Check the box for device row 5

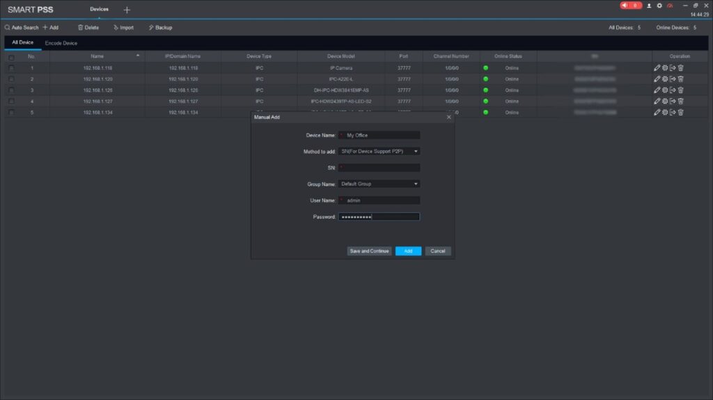point(11,112)
